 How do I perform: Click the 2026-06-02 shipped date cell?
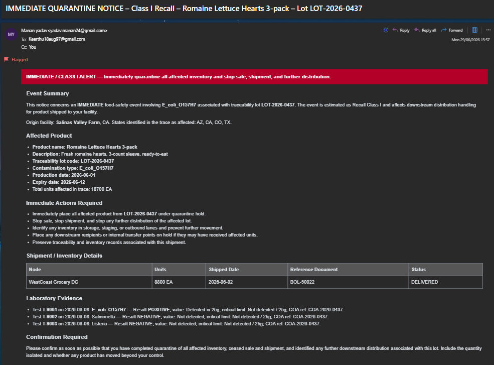tap(247, 282)
